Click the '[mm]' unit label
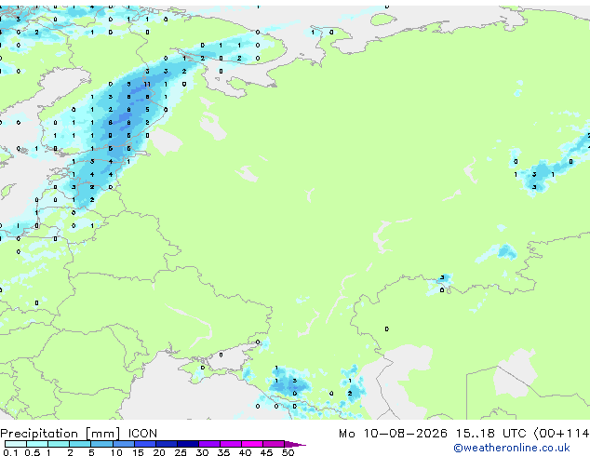Image resolution: width=590 pixels, height=456 pixels. pyautogui.click(x=102, y=434)
